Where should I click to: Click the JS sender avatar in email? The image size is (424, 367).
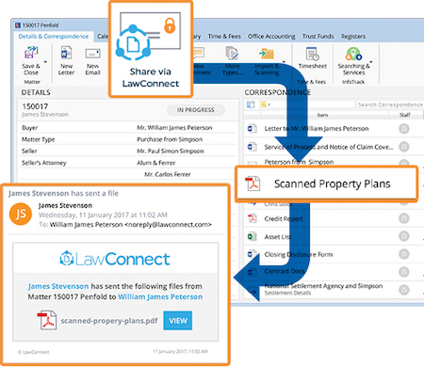[21, 215]
